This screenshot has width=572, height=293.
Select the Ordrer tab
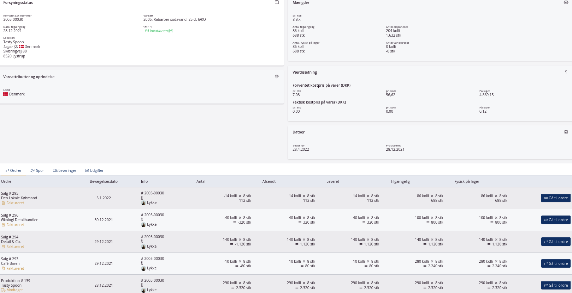point(13,170)
